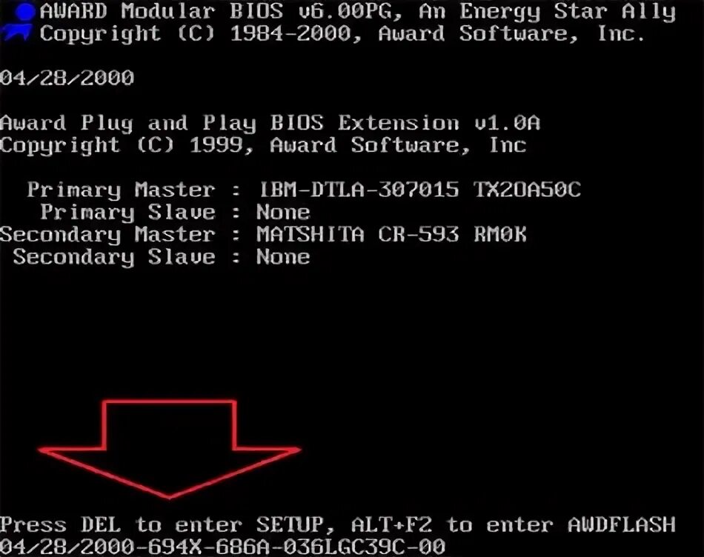The image size is (704, 557).
Task: Click None next to Primary Slave
Action: (283, 212)
